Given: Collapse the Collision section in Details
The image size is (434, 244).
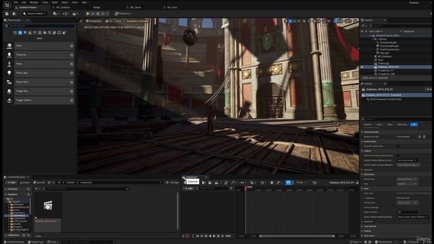Looking at the screenshot, I should 362,150.
